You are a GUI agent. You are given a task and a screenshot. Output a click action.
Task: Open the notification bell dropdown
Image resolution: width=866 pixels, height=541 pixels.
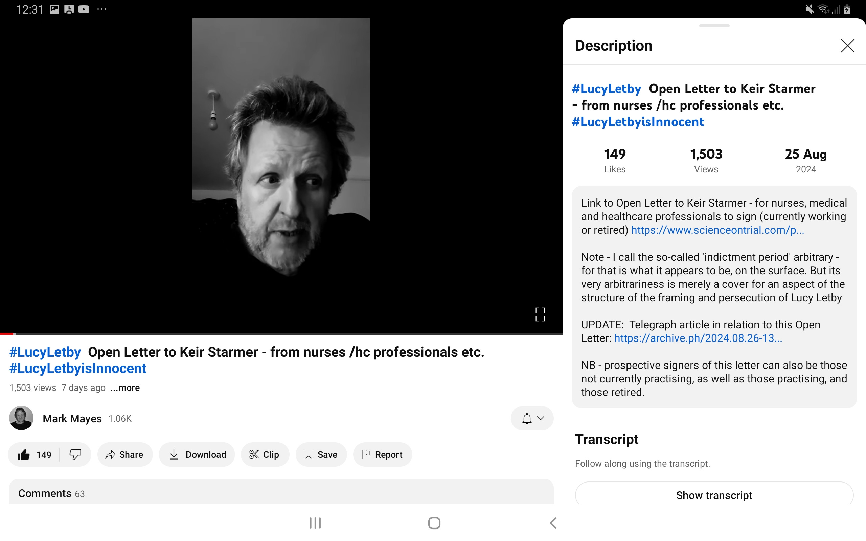tap(532, 418)
